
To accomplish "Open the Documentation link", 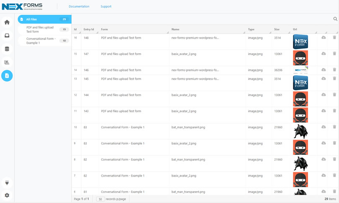I will click(x=79, y=6).
